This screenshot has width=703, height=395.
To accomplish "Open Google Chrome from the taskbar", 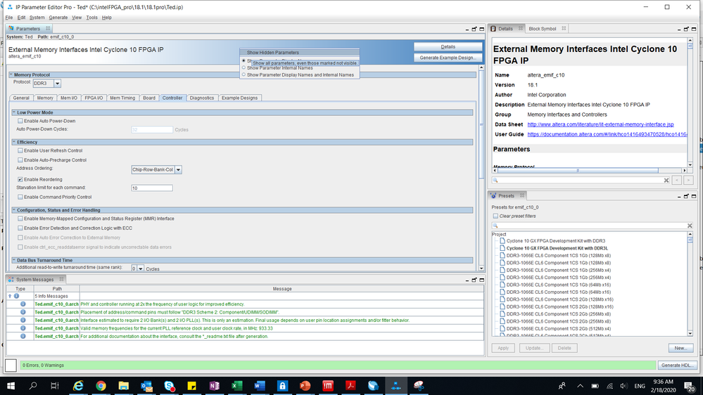I will (101, 386).
